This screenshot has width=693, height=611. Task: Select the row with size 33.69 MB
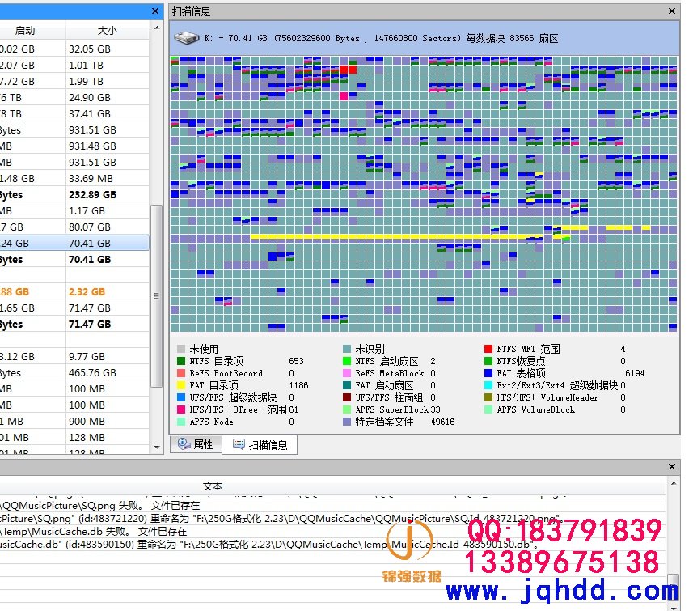coord(74,178)
